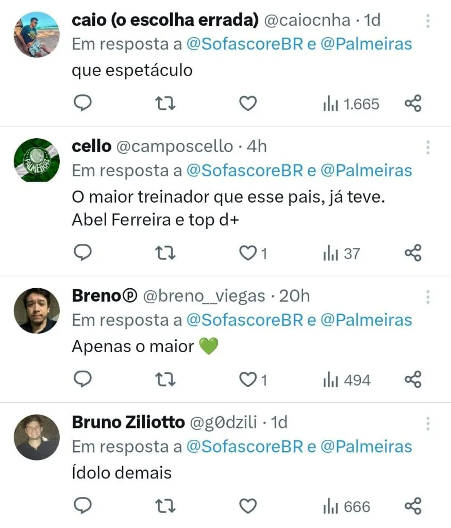Share caio's "que espetáculo" tweet
Image resolution: width=451 pixels, height=528 pixels.
click(x=413, y=104)
